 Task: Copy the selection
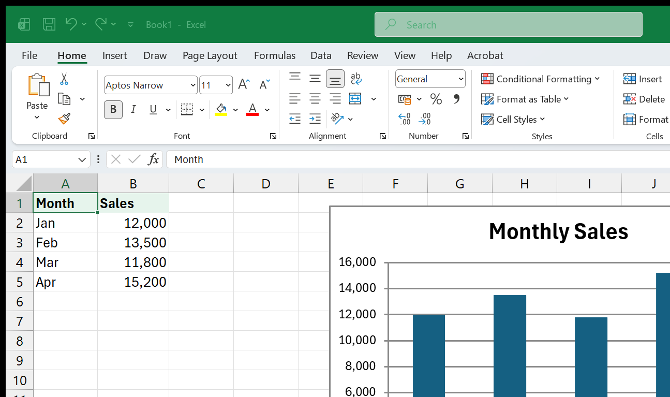point(64,99)
